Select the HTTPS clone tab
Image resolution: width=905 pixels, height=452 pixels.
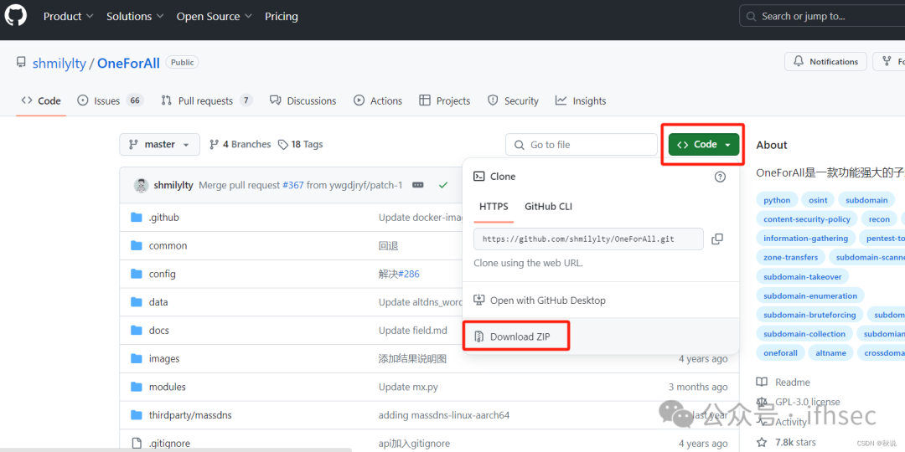click(x=494, y=207)
